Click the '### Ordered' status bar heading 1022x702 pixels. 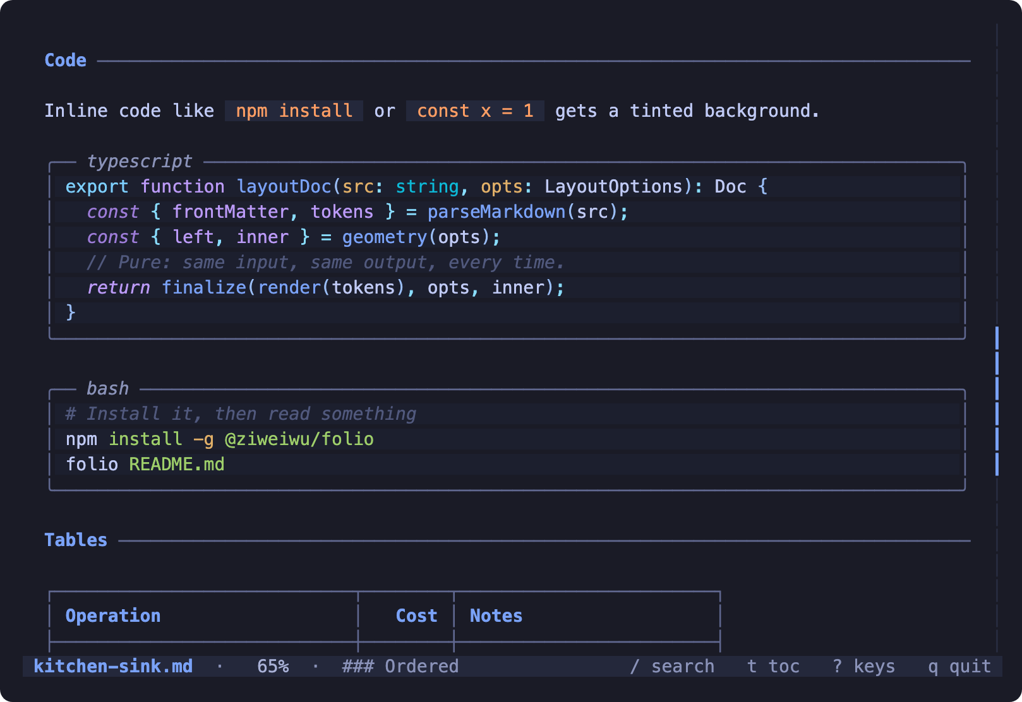point(400,667)
